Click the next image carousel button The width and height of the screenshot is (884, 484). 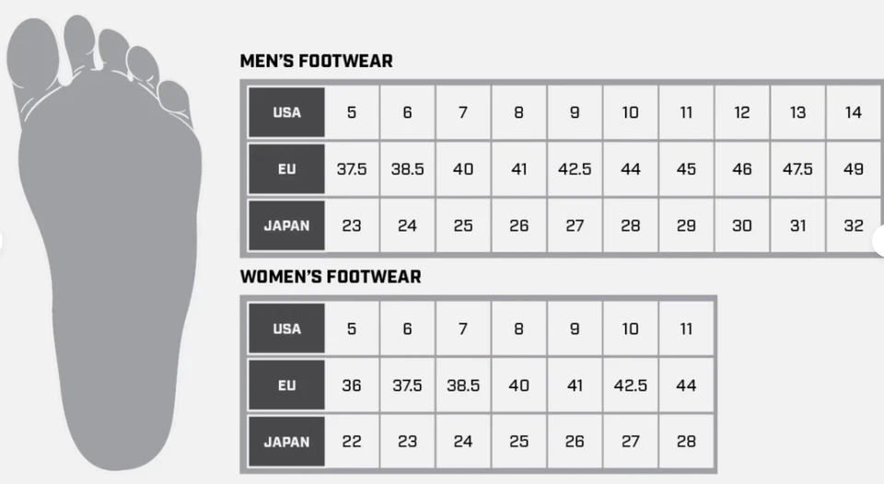click(x=878, y=241)
